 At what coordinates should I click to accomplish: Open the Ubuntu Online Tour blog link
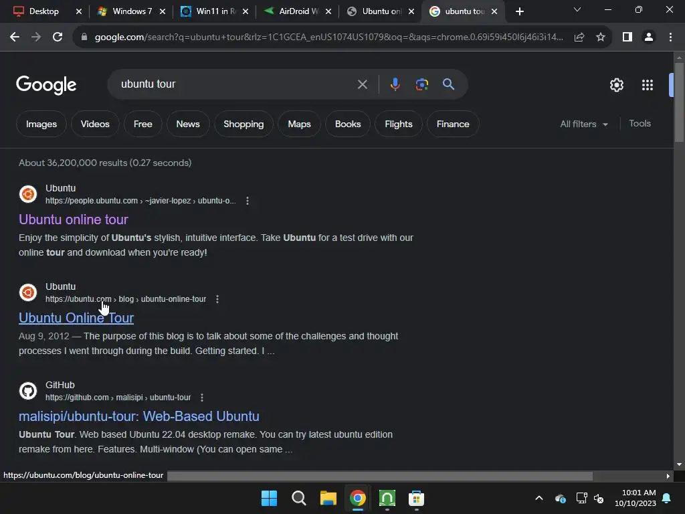pos(76,318)
